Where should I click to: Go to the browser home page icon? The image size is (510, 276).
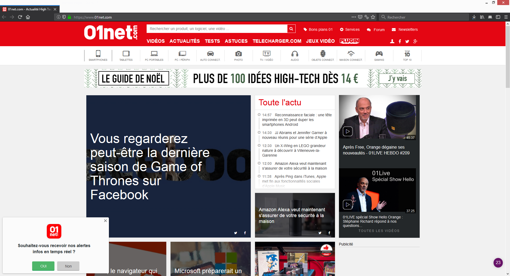click(x=28, y=17)
